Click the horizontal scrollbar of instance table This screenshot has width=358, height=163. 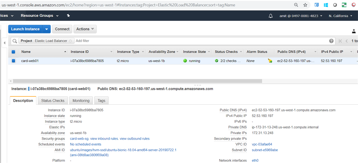(138, 81)
